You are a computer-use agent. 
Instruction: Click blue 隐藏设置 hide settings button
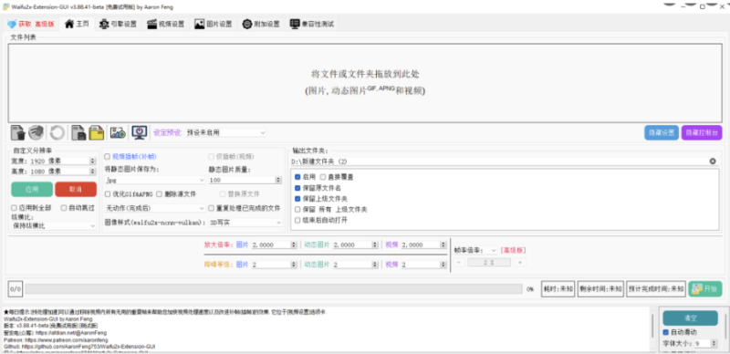click(662, 133)
